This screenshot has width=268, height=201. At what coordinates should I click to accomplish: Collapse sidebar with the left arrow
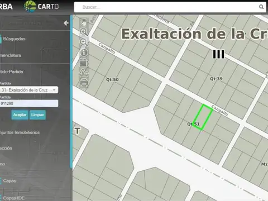coord(66,23)
